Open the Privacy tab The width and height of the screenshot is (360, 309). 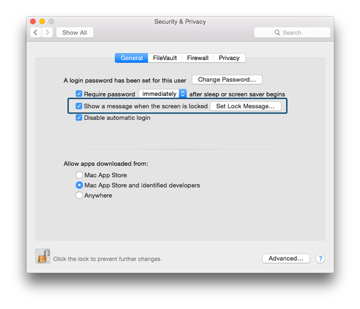[229, 57]
